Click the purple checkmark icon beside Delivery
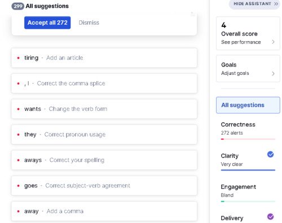282x223 pixels. click(270, 216)
